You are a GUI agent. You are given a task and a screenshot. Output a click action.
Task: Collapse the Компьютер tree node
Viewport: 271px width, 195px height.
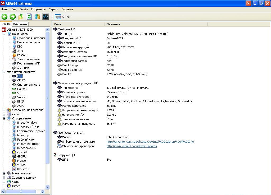pos(4,34)
